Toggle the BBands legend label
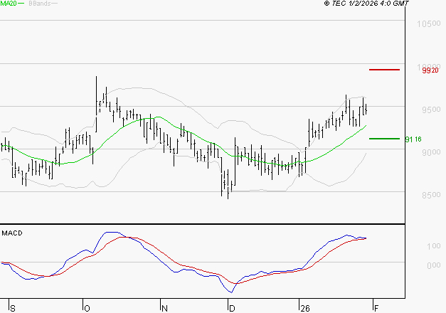Image resolution: width=446 pixels, height=313 pixels. click(40, 4)
